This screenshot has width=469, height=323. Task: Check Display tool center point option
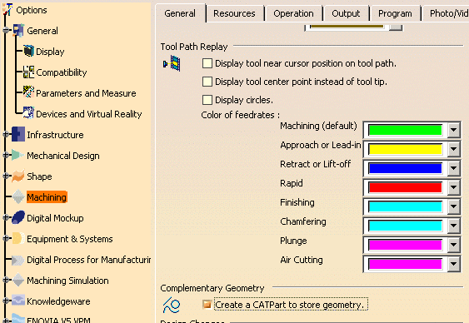pyautogui.click(x=207, y=82)
